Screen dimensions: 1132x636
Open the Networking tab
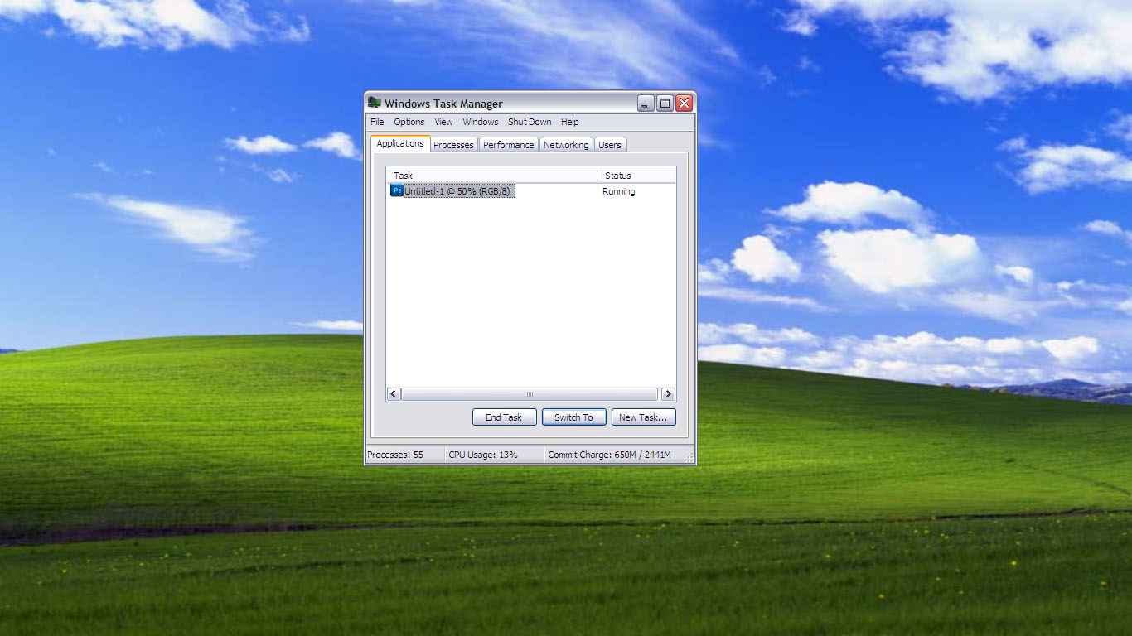pyautogui.click(x=566, y=144)
